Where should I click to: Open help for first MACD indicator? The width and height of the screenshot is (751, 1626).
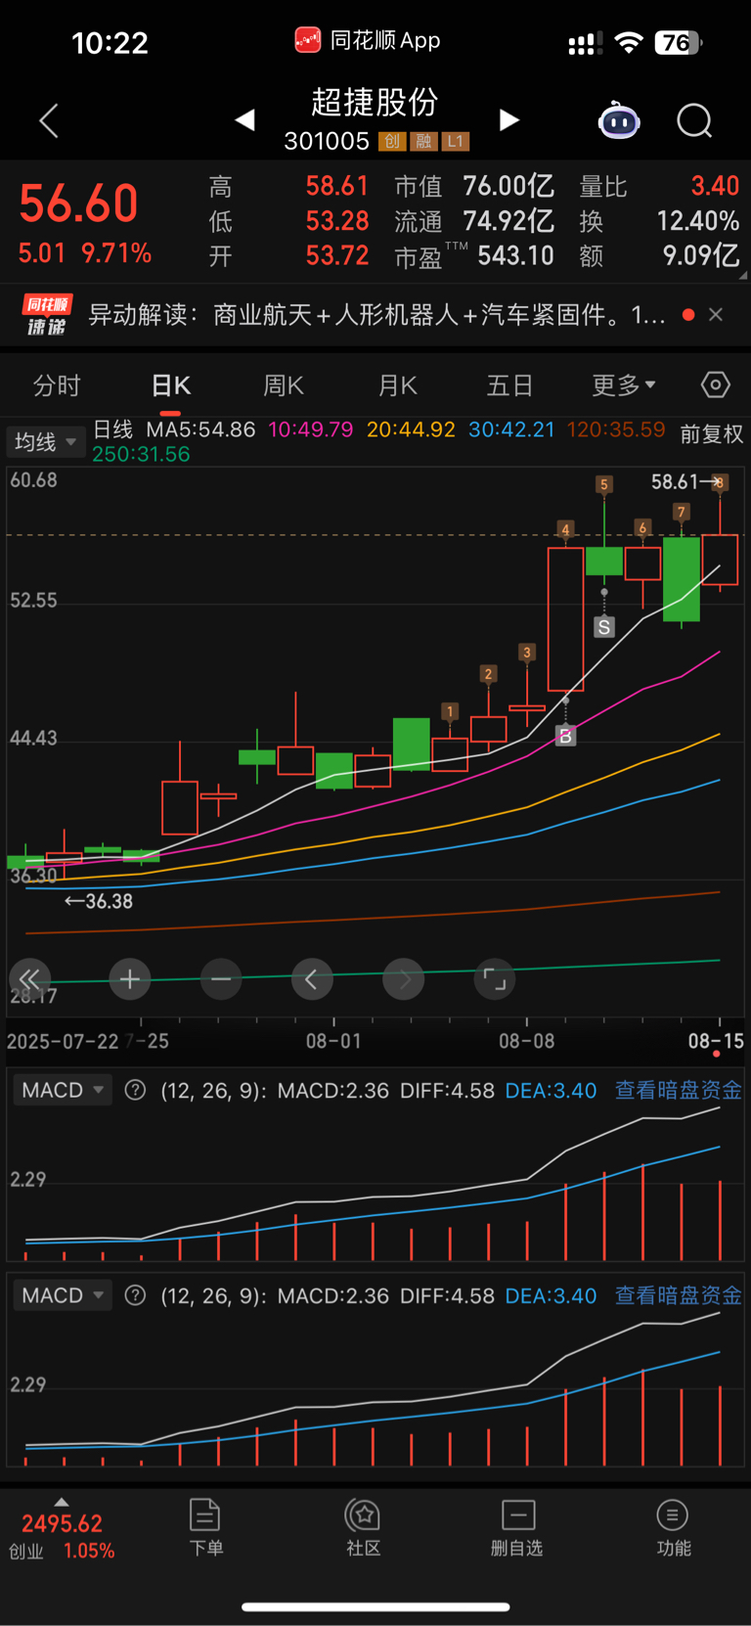click(136, 1090)
